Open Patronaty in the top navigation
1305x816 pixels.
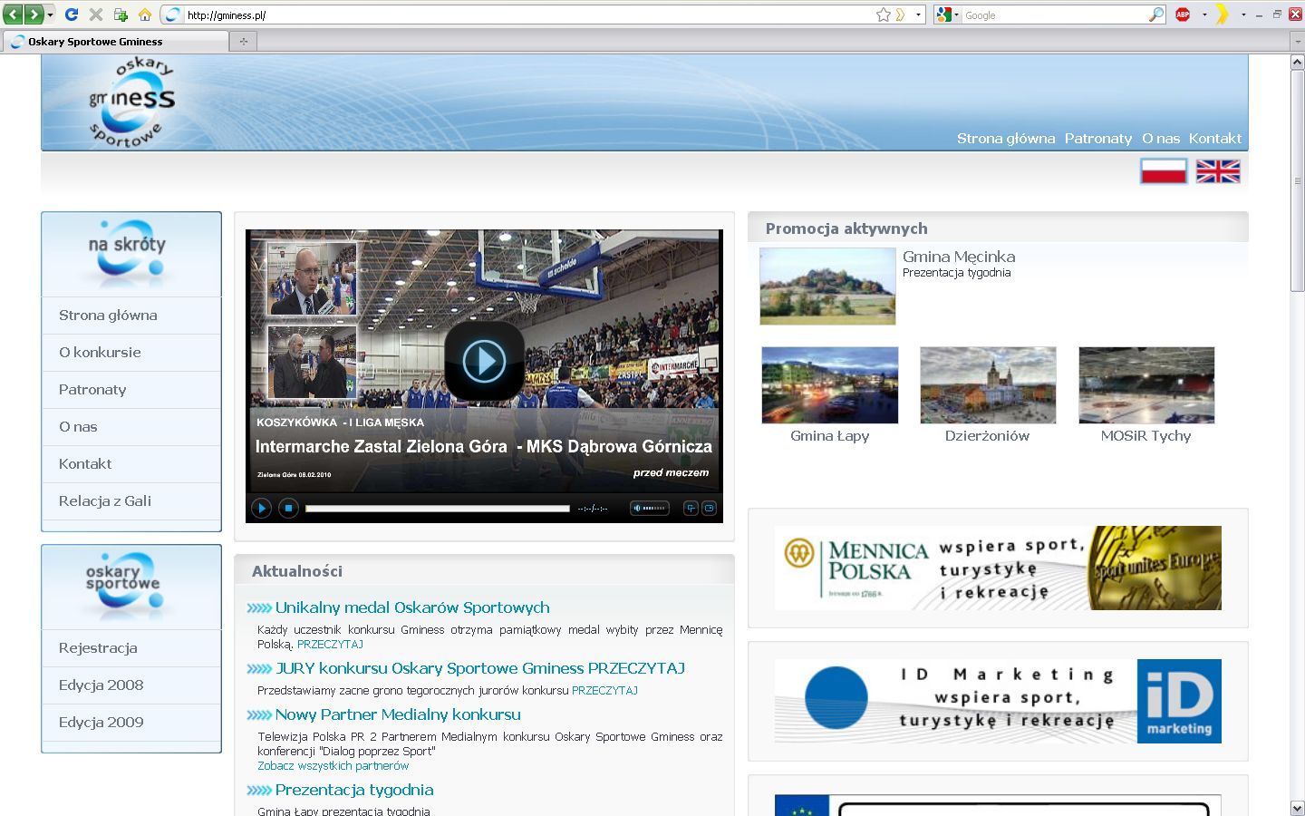point(1097,139)
